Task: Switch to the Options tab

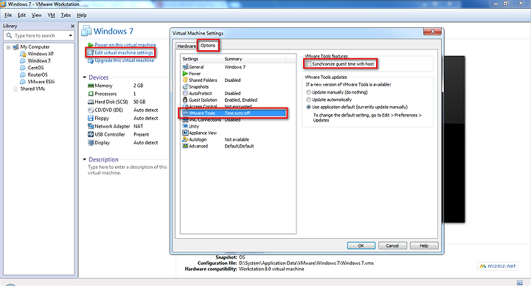Action: [x=208, y=46]
